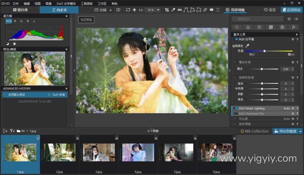
Task: Open the Color palette icon
Action: (x=248, y=27)
